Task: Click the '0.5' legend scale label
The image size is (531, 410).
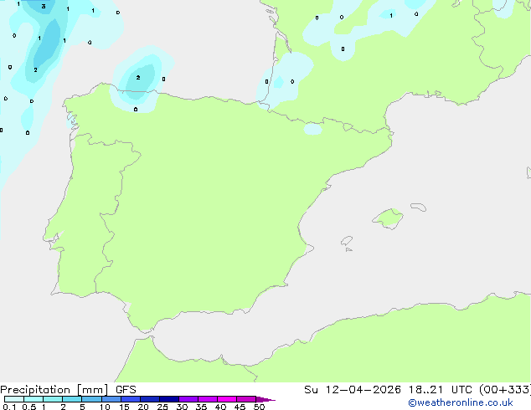Action: [x=29, y=407]
